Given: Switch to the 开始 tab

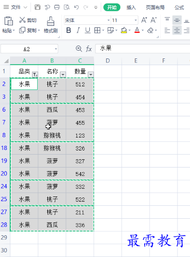Looking at the screenshot, I should pos(112,7).
